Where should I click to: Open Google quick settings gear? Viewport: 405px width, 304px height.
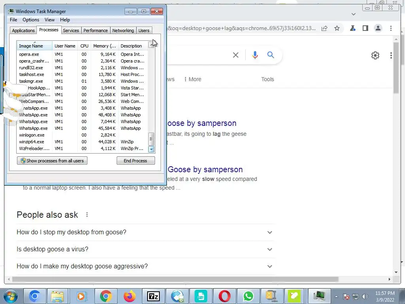pos(375,55)
